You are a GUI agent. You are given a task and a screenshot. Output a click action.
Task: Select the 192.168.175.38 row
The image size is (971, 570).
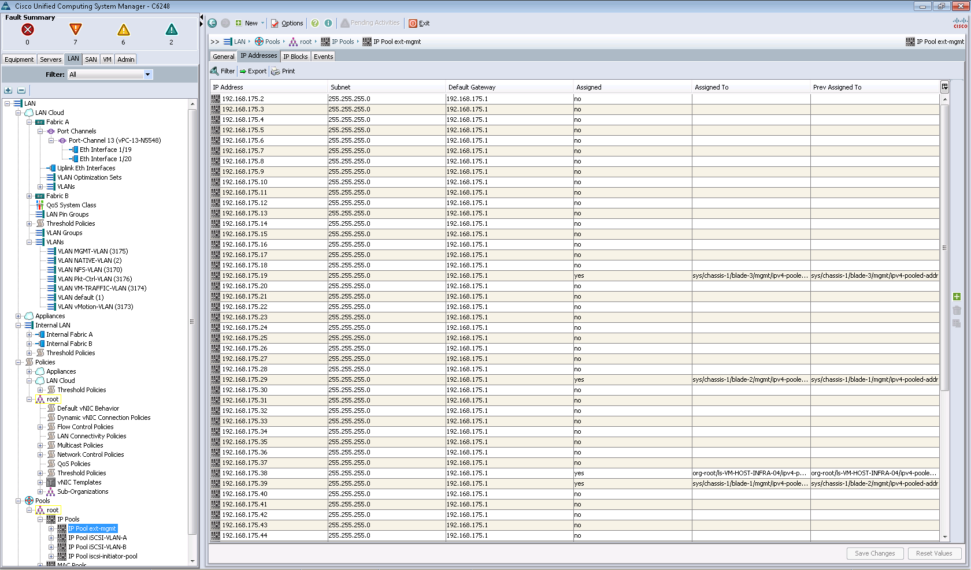(575, 473)
